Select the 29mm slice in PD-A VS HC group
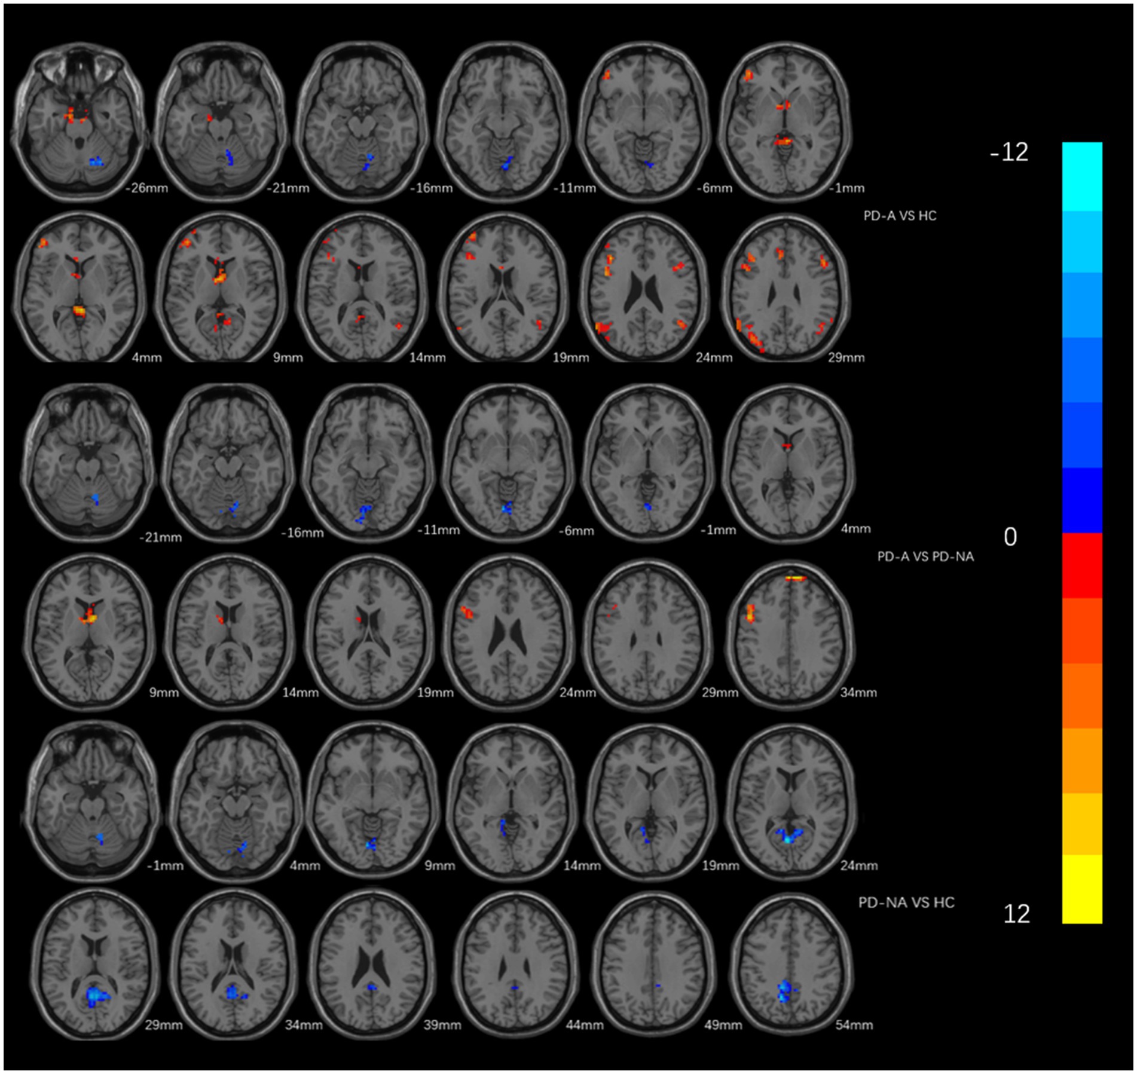Screen dimensions: 1137x1074 [x=784, y=287]
